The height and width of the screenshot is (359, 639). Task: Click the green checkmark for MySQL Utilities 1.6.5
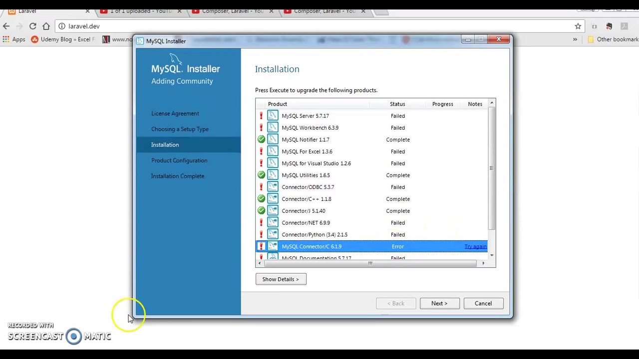click(x=261, y=175)
